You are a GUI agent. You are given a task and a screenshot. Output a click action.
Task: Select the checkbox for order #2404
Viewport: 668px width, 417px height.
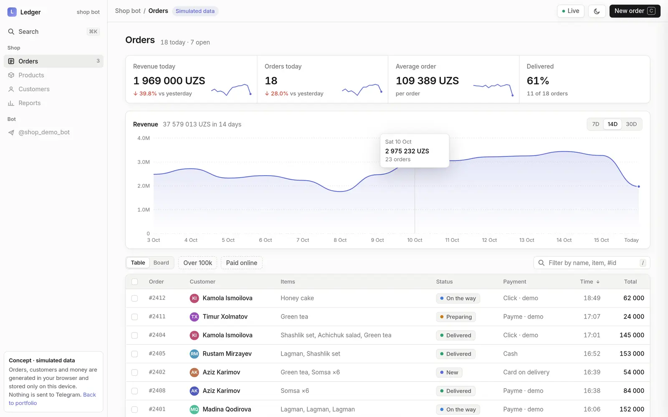(134, 335)
